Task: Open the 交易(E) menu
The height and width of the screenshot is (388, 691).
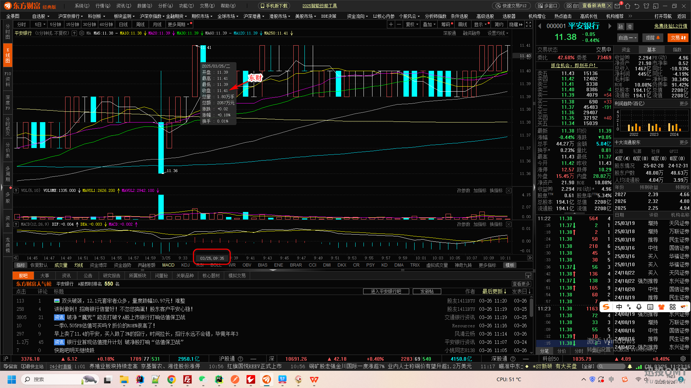Action: 207,6
